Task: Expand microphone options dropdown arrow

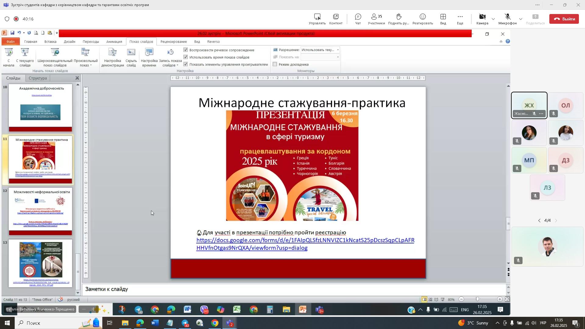Action: pyautogui.click(x=521, y=19)
